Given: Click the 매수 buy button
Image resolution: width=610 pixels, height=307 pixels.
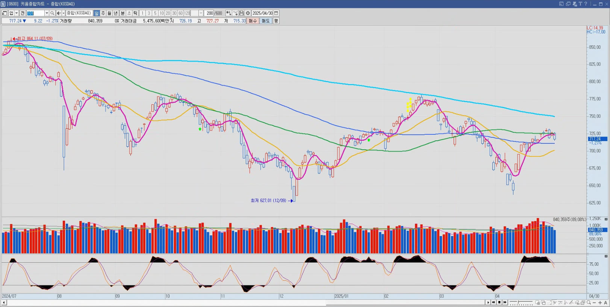Looking at the screenshot, I should 253,21.
